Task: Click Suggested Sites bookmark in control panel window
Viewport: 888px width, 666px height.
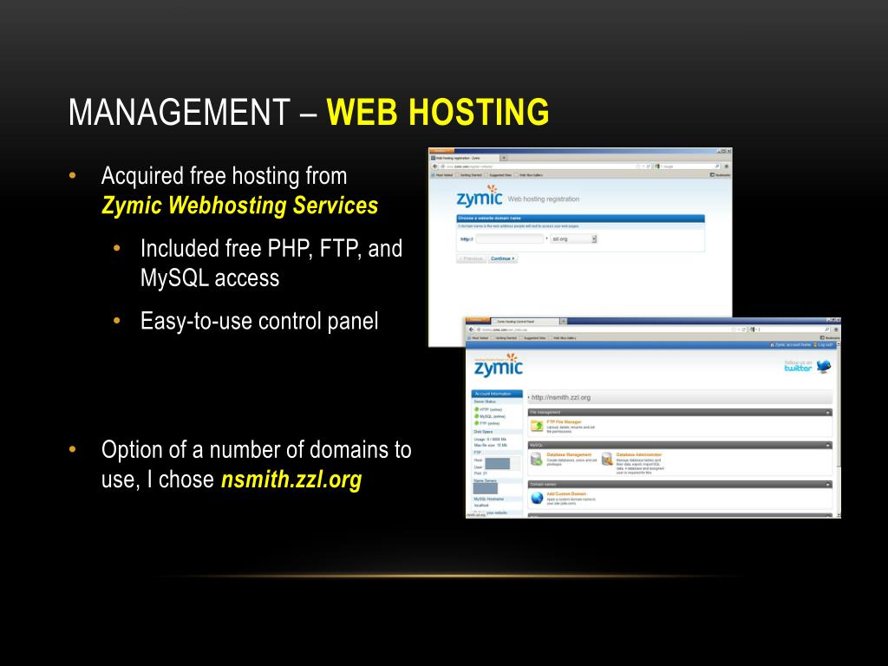Action: 533,337
